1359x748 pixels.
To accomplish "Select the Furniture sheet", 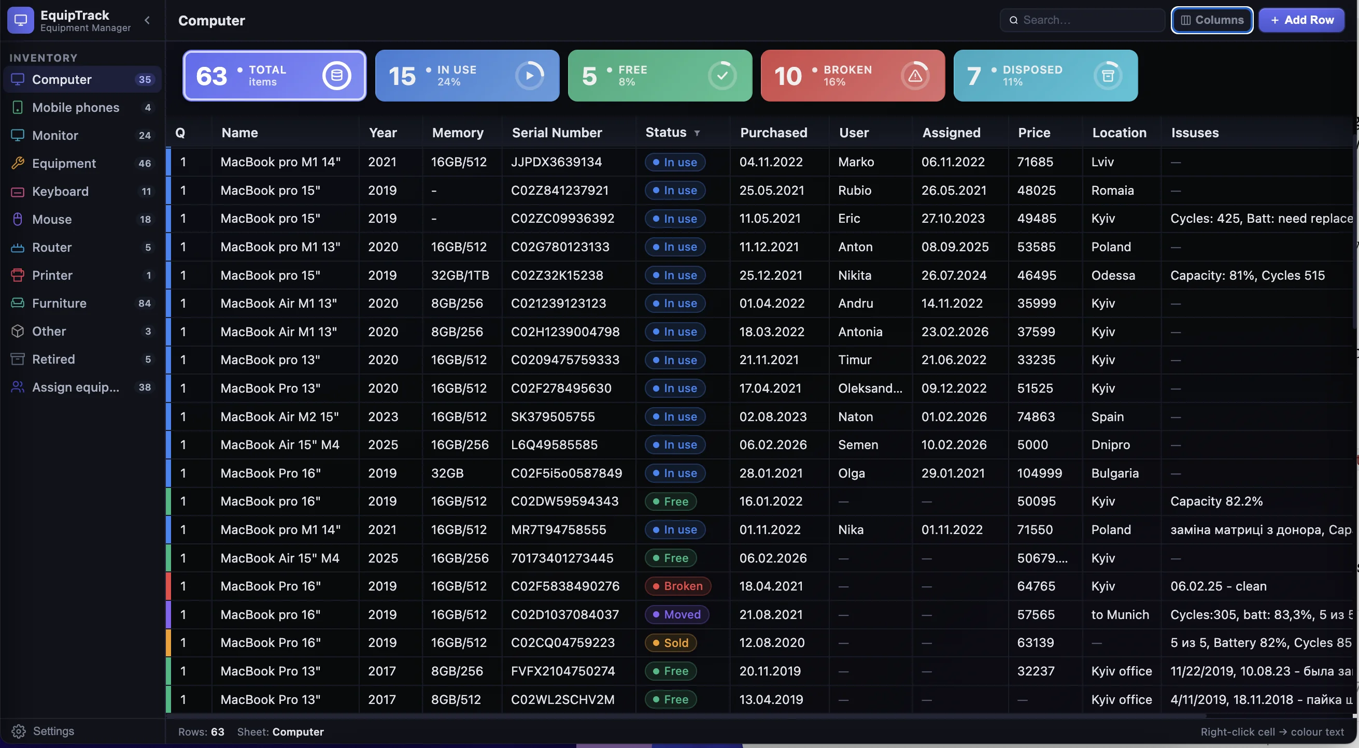I will [x=82, y=303].
